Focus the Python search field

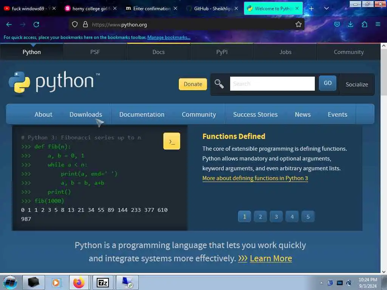(272, 83)
